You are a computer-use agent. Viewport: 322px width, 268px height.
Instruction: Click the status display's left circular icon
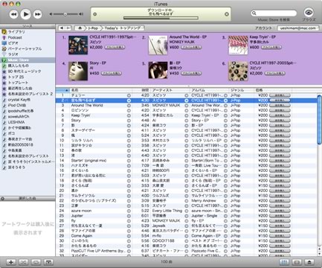pyautogui.click(x=94, y=14)
